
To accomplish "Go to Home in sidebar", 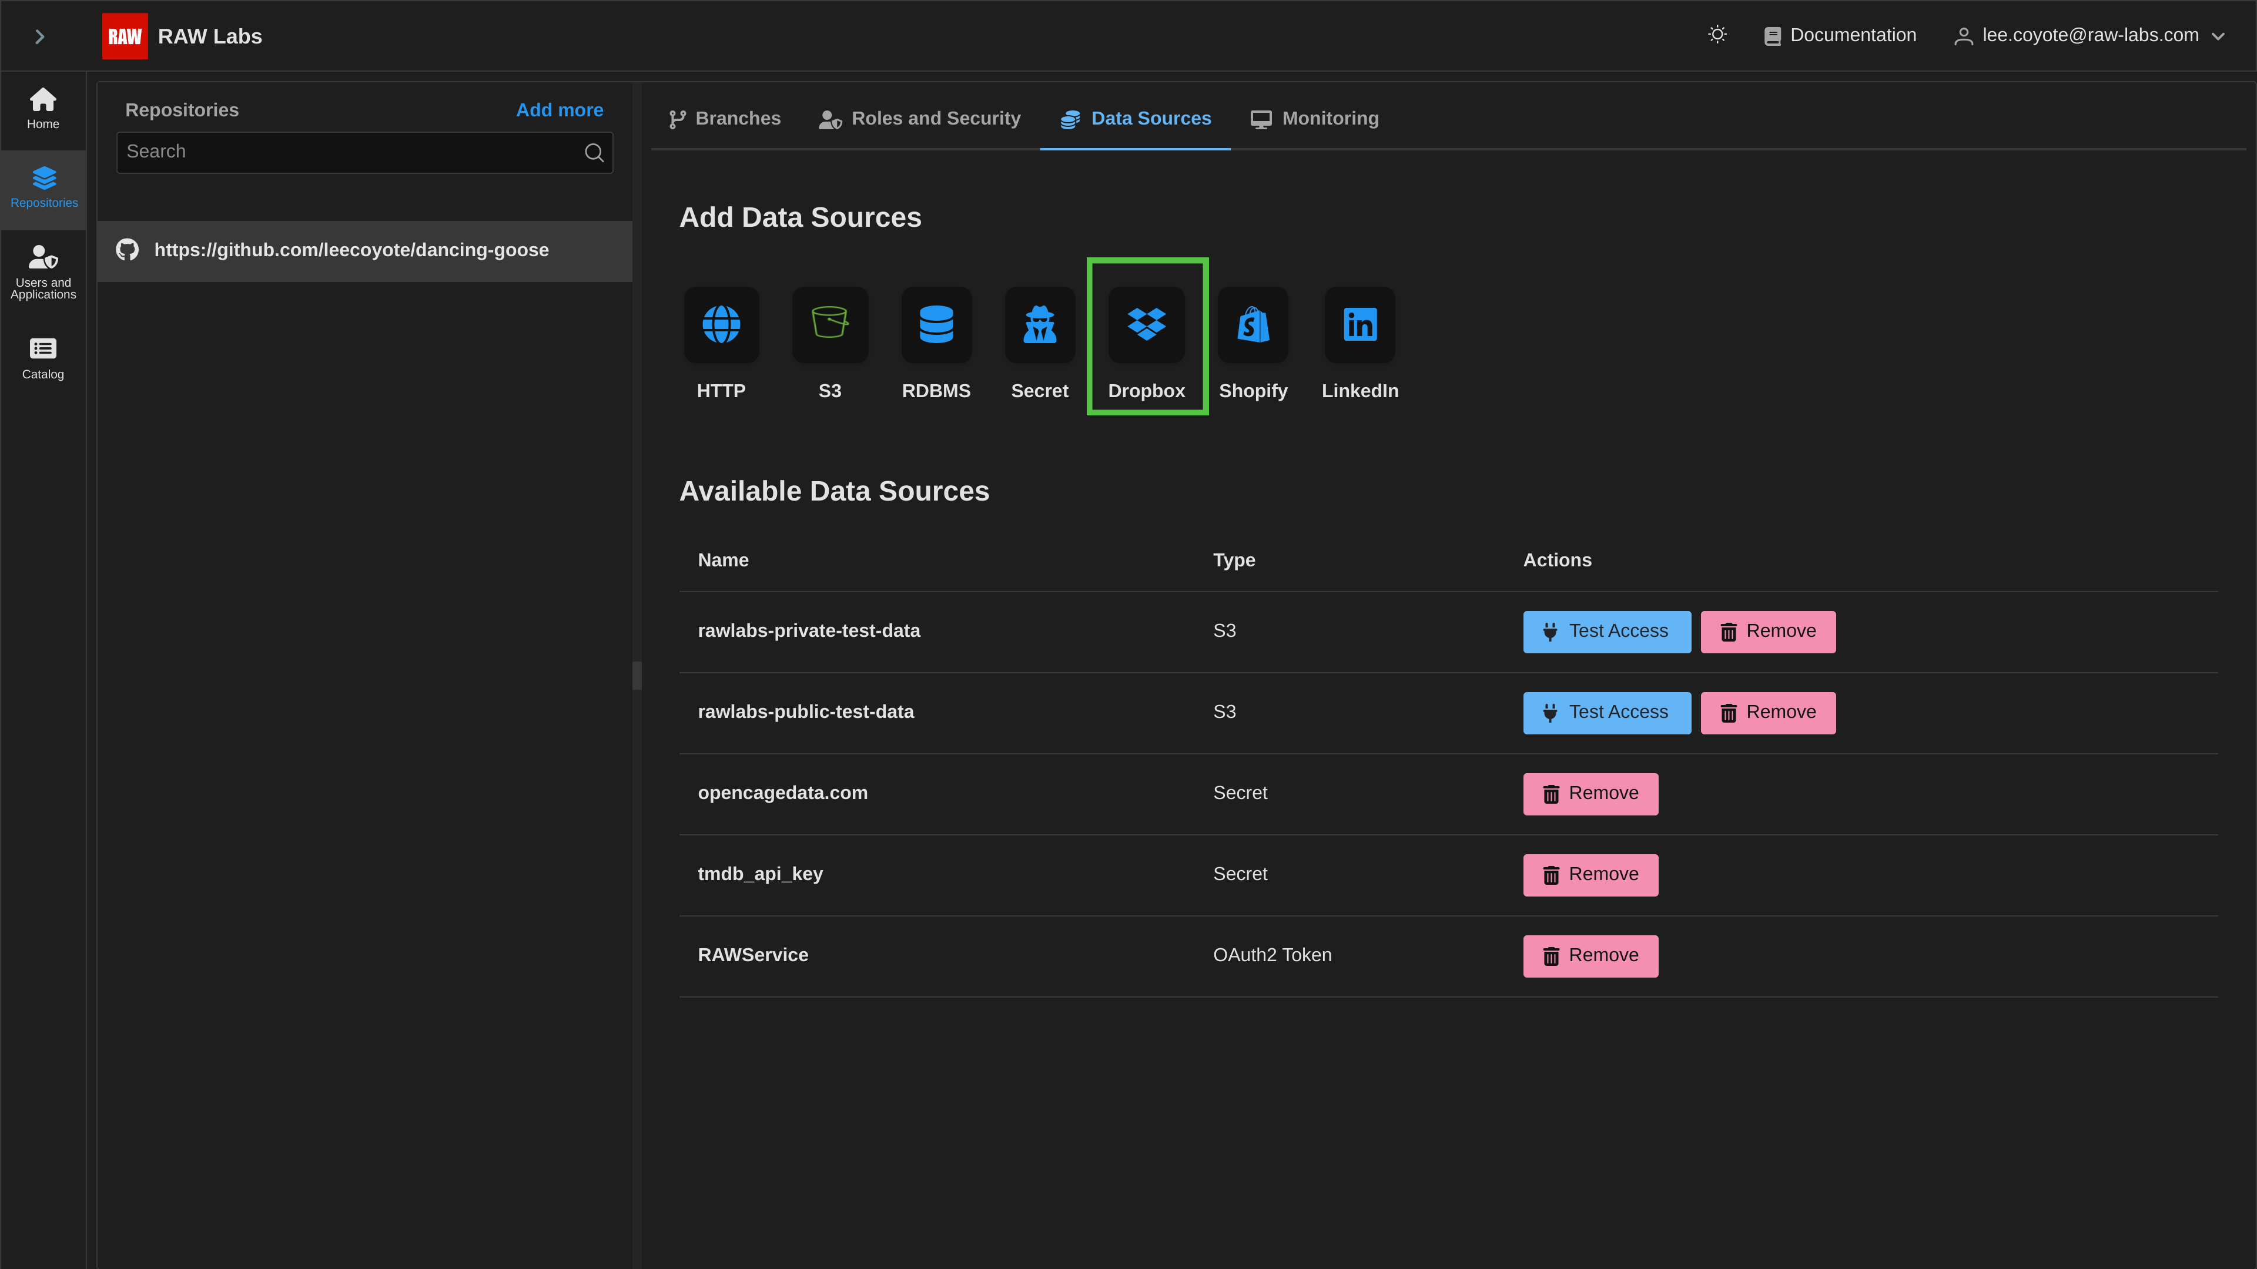I will [43, 109].
